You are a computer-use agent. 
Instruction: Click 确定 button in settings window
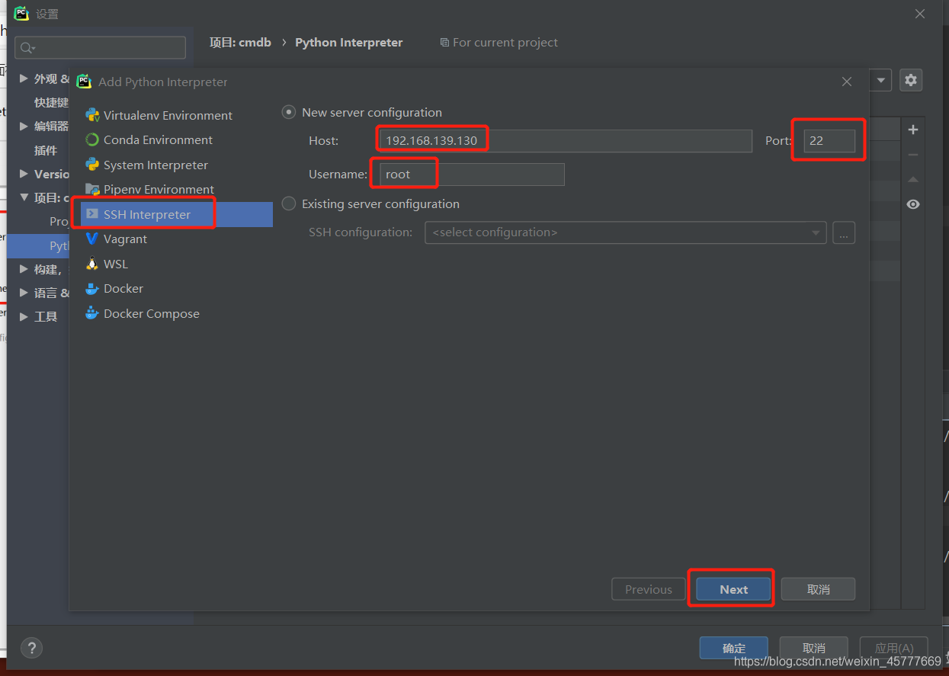[x=734, y=648]
